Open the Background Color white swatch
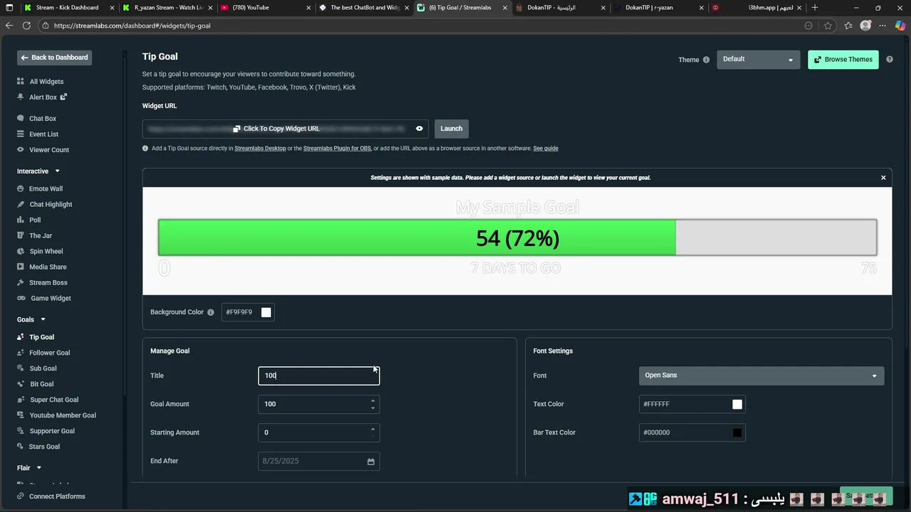The image size is (911, 512). [x=266, y=312]
